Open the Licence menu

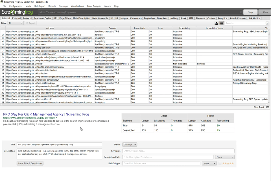107,6
